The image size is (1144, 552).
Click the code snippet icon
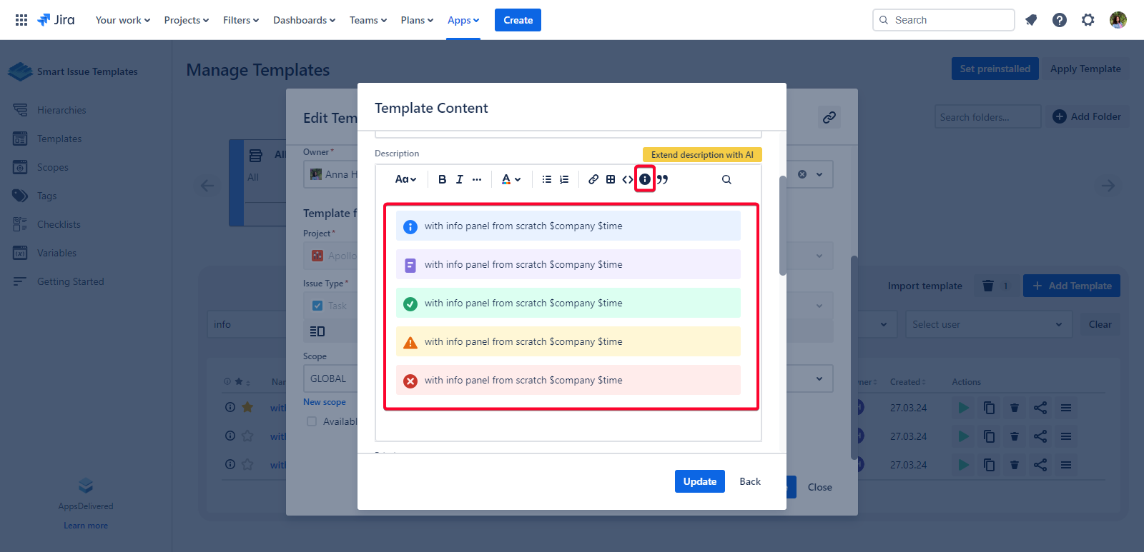[627, 179]
